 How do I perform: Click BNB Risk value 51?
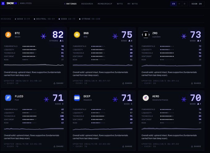[x=131, y=60]
